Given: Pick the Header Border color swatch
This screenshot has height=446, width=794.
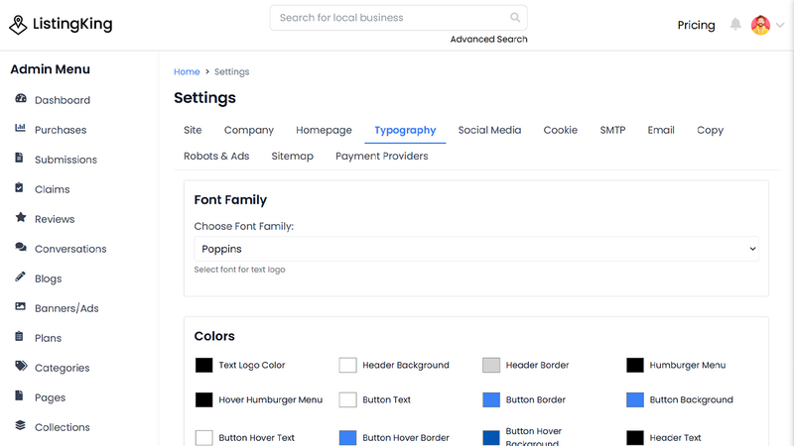Looking at the screenshot, I should point(491,365).
